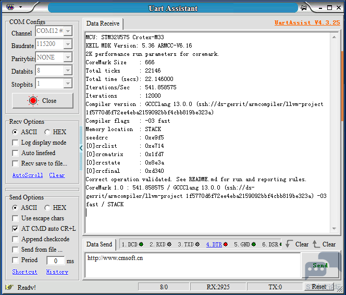Viewport: 346px width, 295px height.
Task: Select ASCII in Recv Options
Action: pos(24,132)
